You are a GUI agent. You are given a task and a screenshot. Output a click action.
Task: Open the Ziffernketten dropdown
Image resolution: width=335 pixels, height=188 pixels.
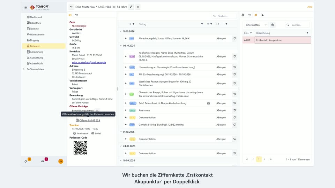256,25
